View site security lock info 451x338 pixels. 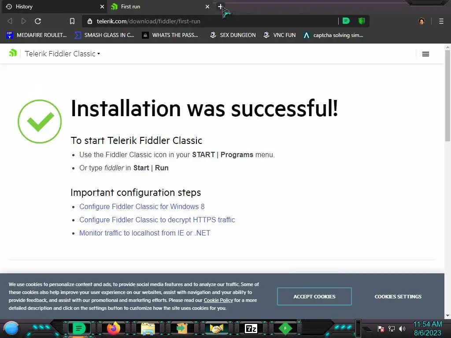(x=90, y=21)
